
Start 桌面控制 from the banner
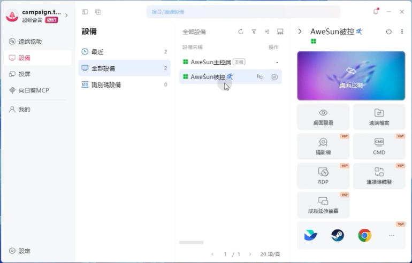351,75
